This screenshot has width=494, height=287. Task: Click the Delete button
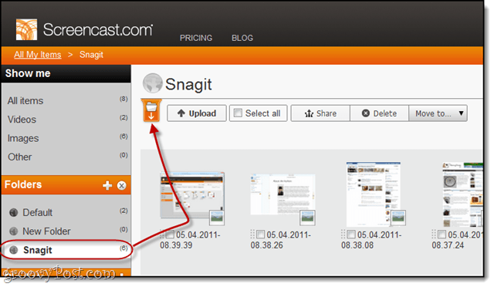pyautogui.click(x=379, y=113)
